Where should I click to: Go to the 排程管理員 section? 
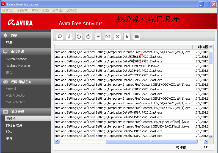tap(14, 125)
